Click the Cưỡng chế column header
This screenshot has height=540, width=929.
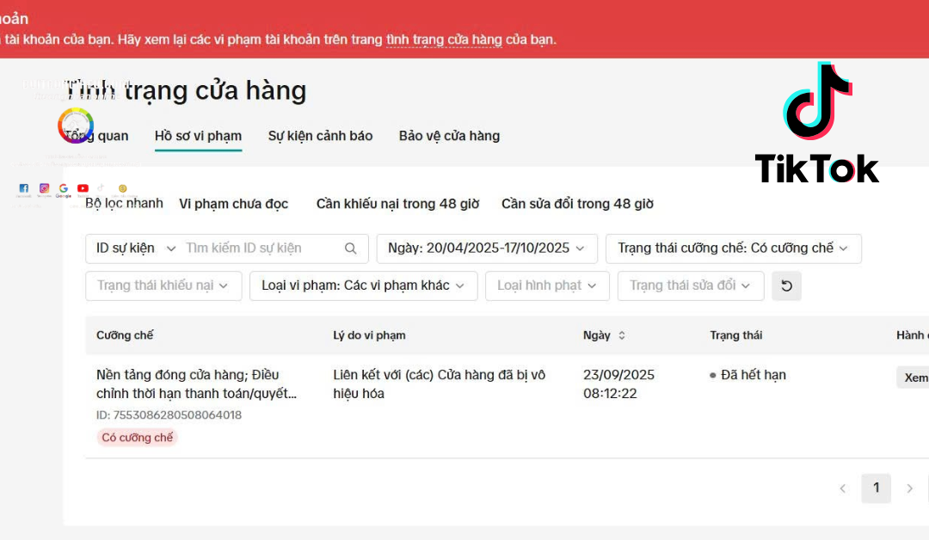pos(125,335)
